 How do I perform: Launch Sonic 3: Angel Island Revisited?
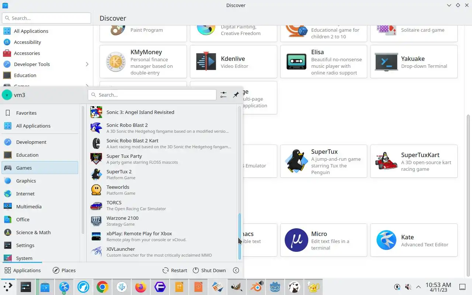click(x=162, y=112)
